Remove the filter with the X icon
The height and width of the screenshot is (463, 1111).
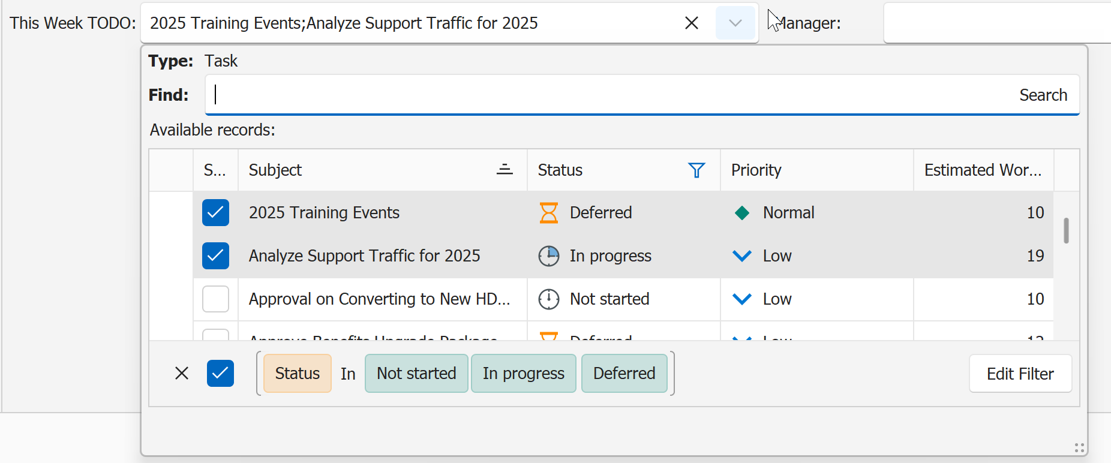[182, 374]
